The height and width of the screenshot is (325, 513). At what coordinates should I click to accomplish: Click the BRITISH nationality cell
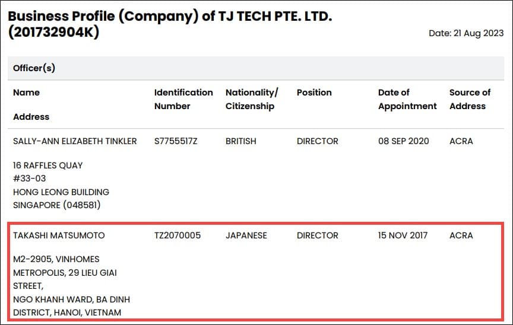point(240,141)
